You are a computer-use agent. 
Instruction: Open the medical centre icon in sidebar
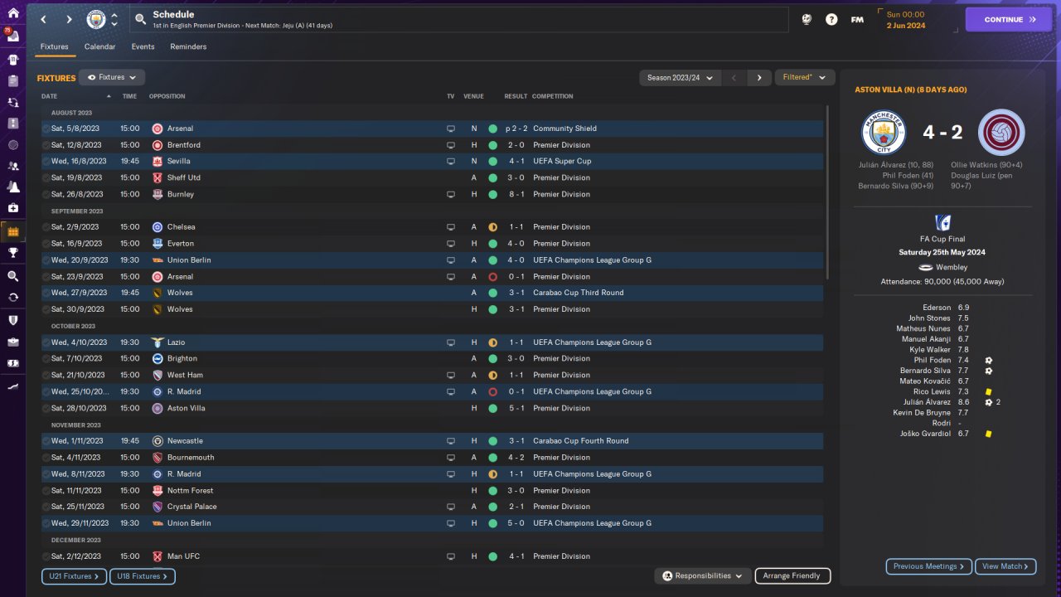pos(12,208)
